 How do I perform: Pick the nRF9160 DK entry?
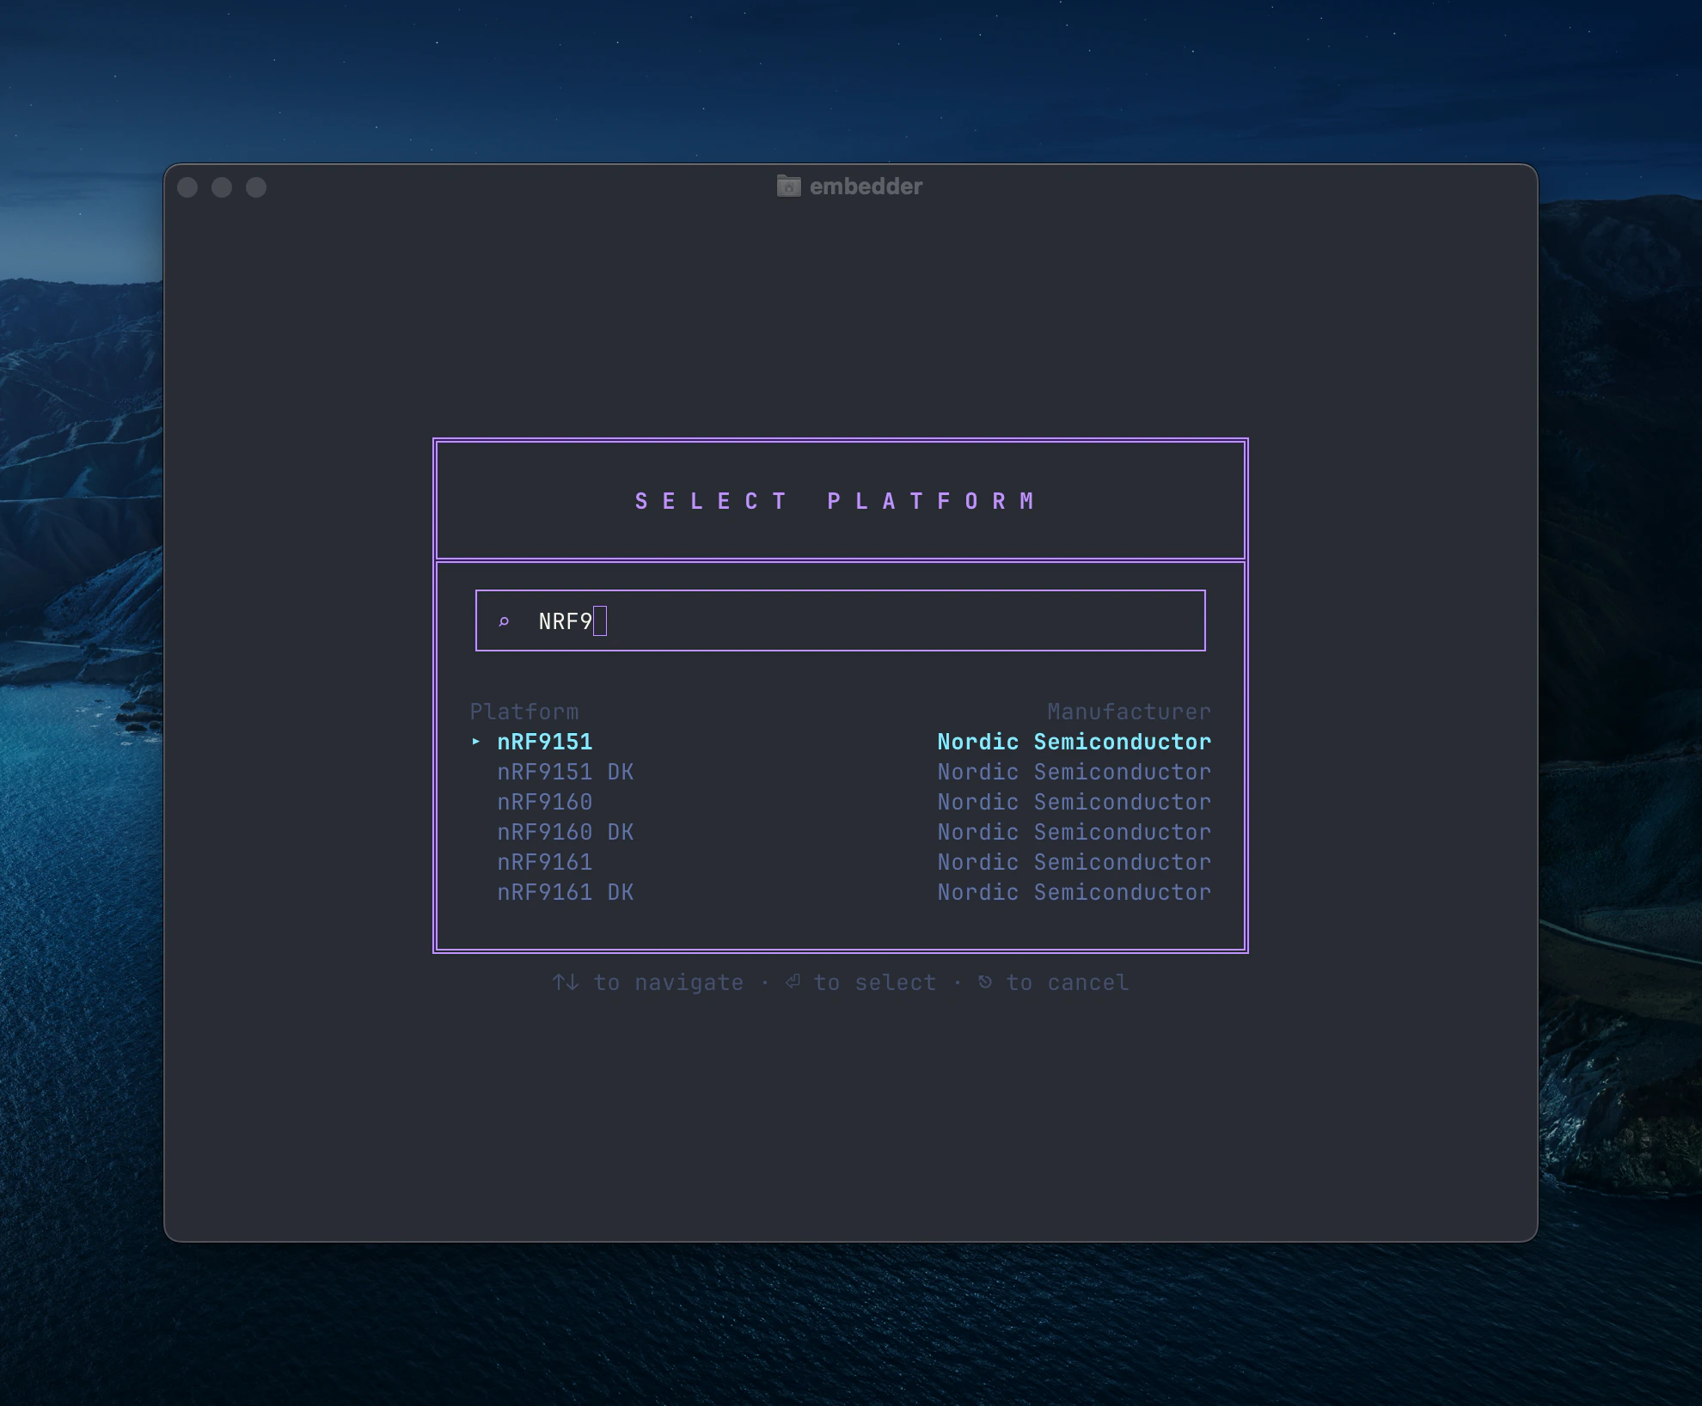565,832
